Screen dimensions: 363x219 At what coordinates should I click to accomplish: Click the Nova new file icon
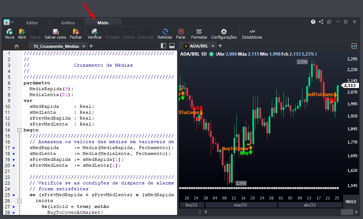click(x=9, y=32)
